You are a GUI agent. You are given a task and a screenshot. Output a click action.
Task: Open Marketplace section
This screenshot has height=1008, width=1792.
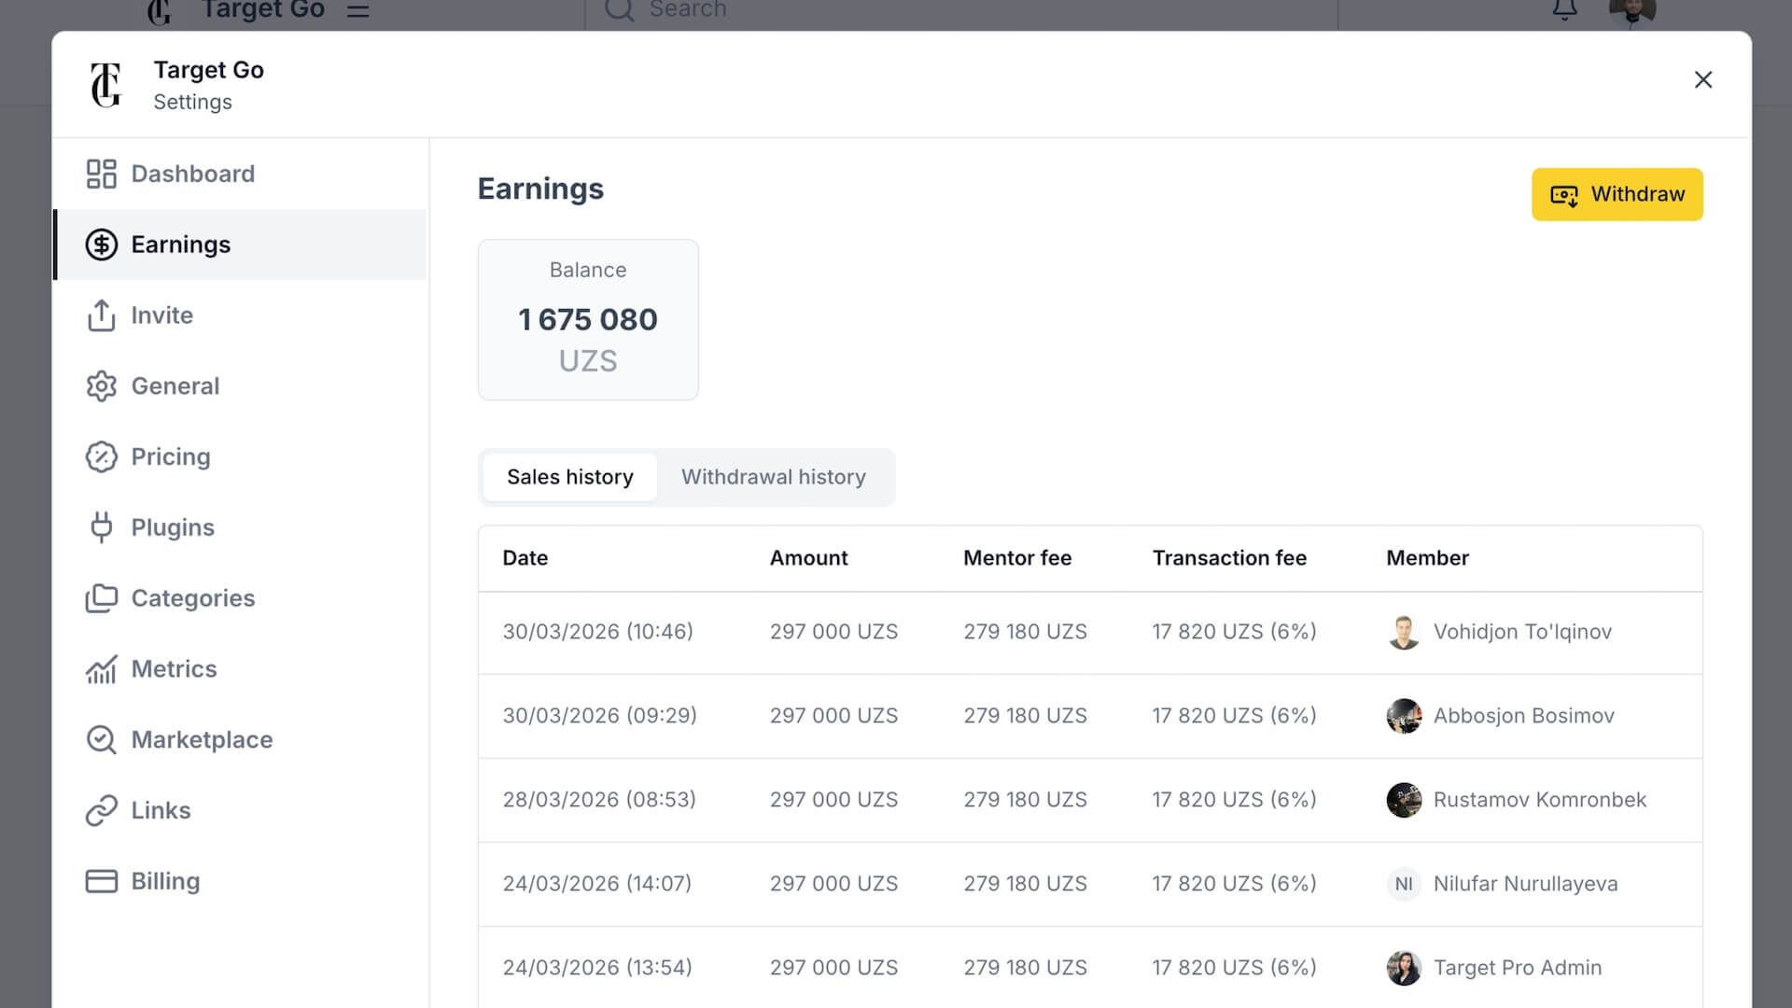(x=241, y=740)
